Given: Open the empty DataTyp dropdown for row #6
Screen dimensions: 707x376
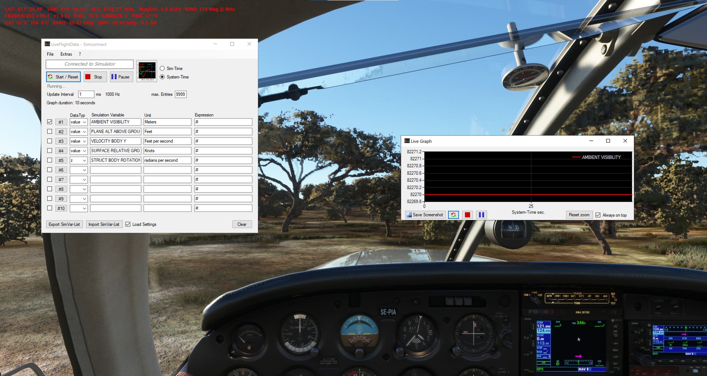Looking at the screenshot, I should tap(78, 170).
